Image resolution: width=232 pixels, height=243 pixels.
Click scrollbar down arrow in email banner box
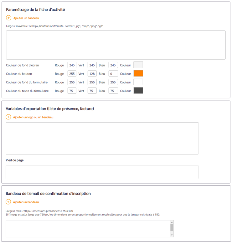point(172,235)
